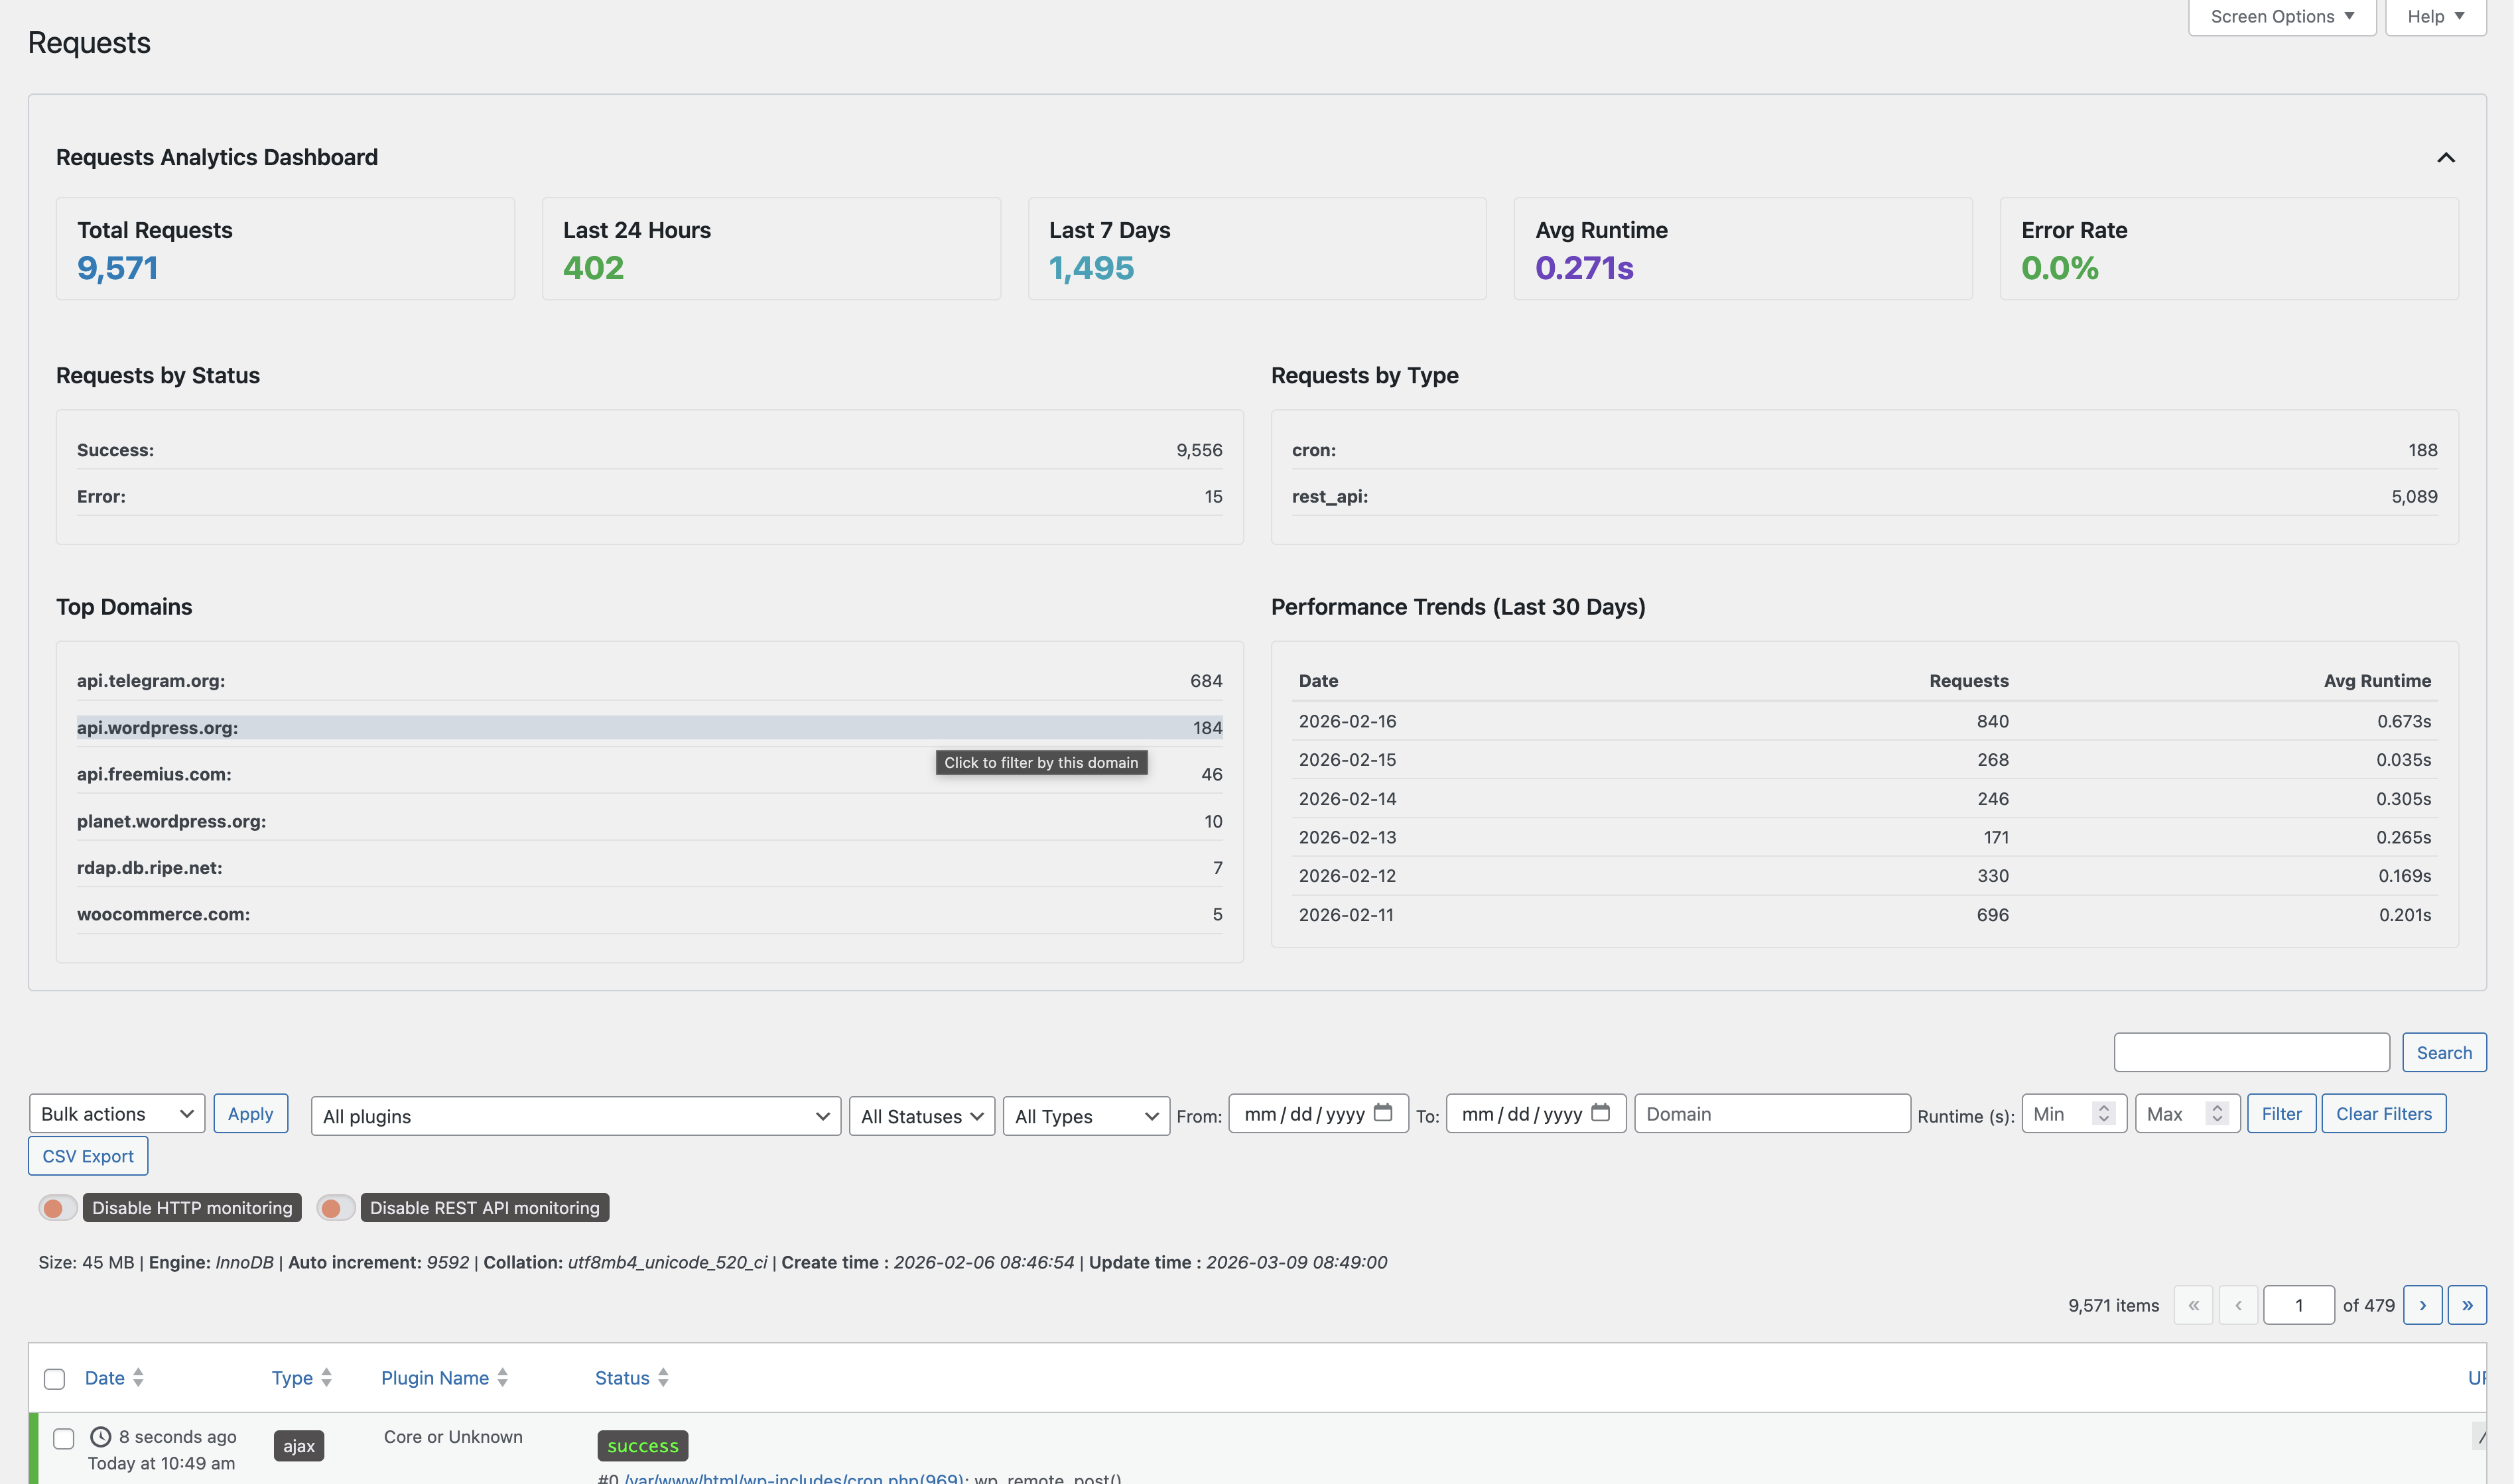Sort by Plugin Name column arrows
The width and height of the screenshot is (2514, 1484).
(502, 1378)
